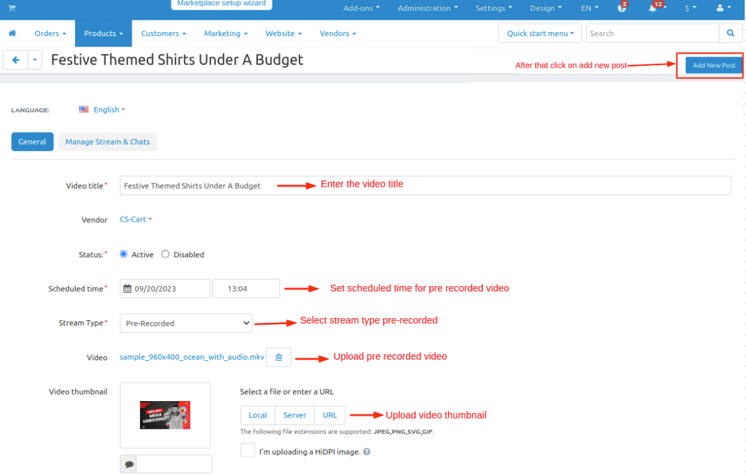Open the notifications bell icon

click(653, 9)
